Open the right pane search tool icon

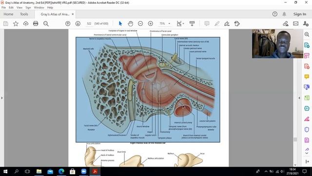point(307,34)
